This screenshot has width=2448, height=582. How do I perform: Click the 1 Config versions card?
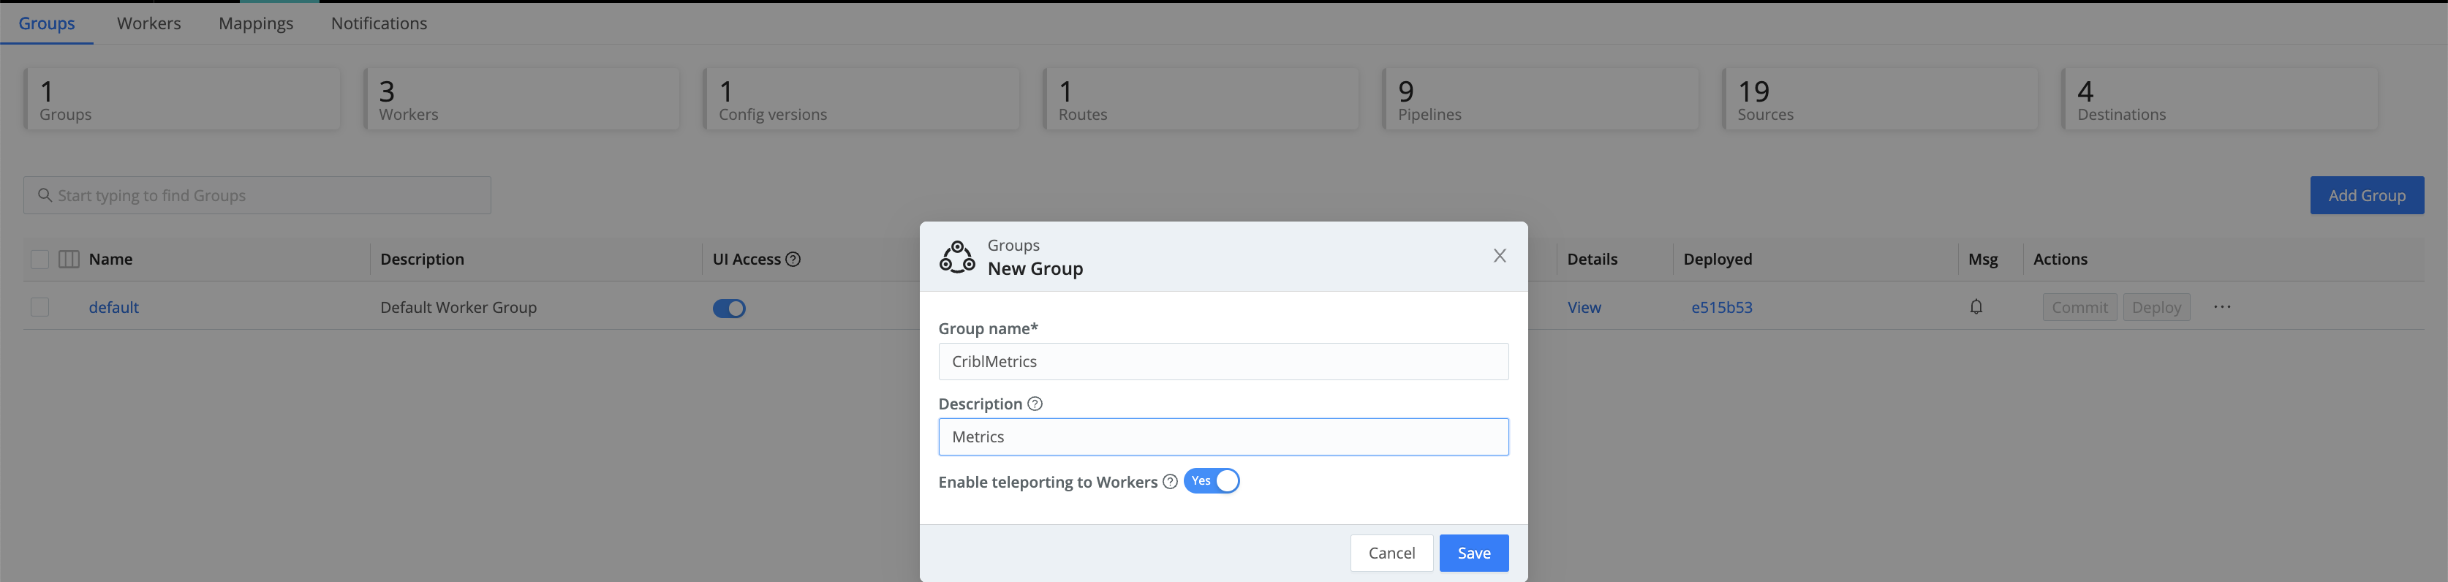(861, 99)
